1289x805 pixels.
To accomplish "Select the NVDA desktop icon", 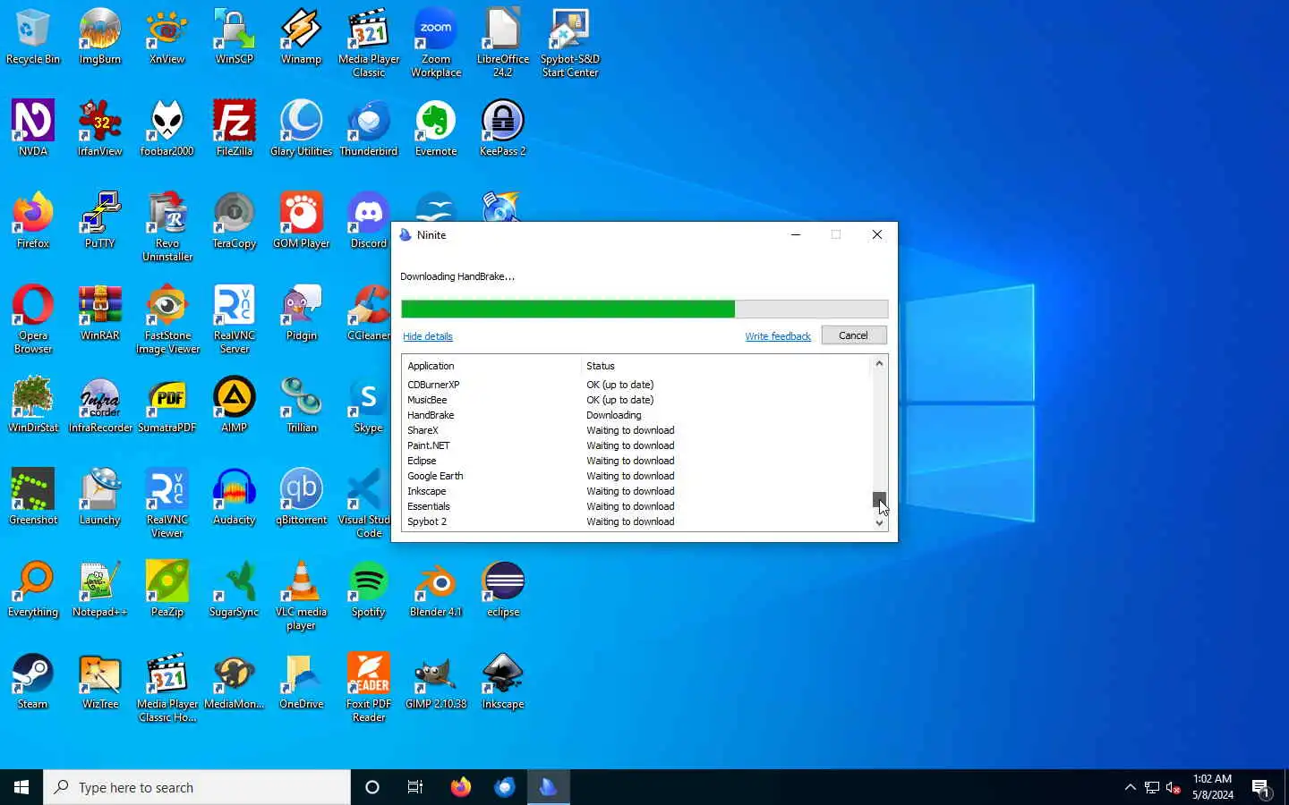I will (33, 128).
